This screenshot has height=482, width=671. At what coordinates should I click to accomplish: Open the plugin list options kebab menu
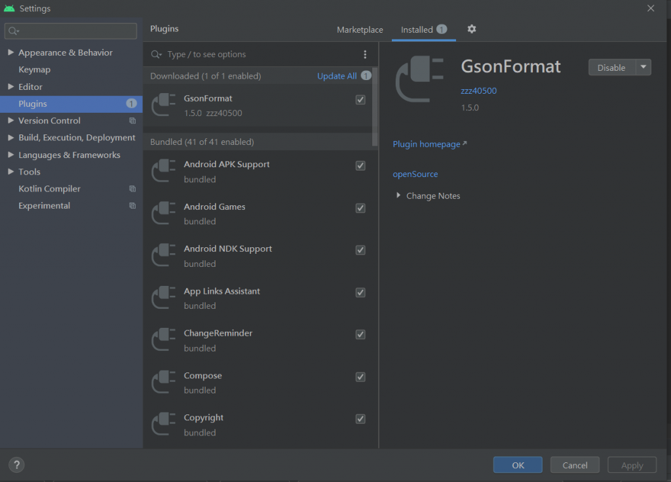click(365, 54)
